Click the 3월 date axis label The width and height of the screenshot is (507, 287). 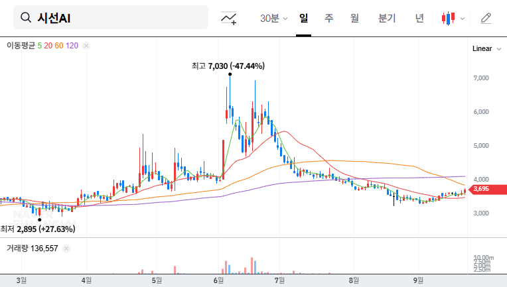pos(21,280)
